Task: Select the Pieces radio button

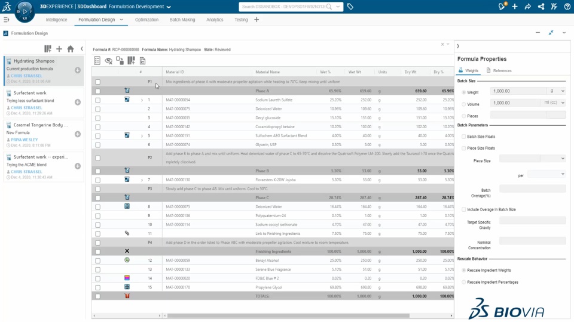Action: pos(464,116)
